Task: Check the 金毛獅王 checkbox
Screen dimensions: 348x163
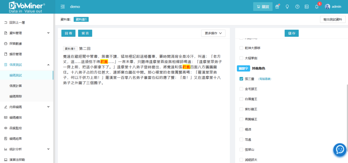Action: tap(241, 89)
